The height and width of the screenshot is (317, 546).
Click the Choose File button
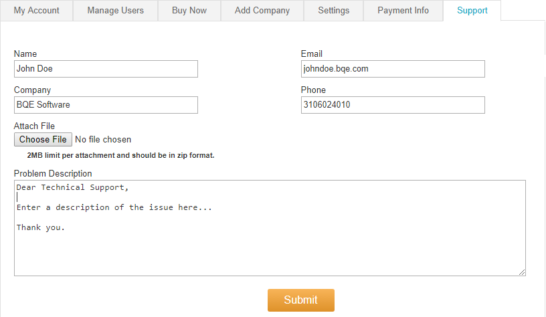point(43,140)
